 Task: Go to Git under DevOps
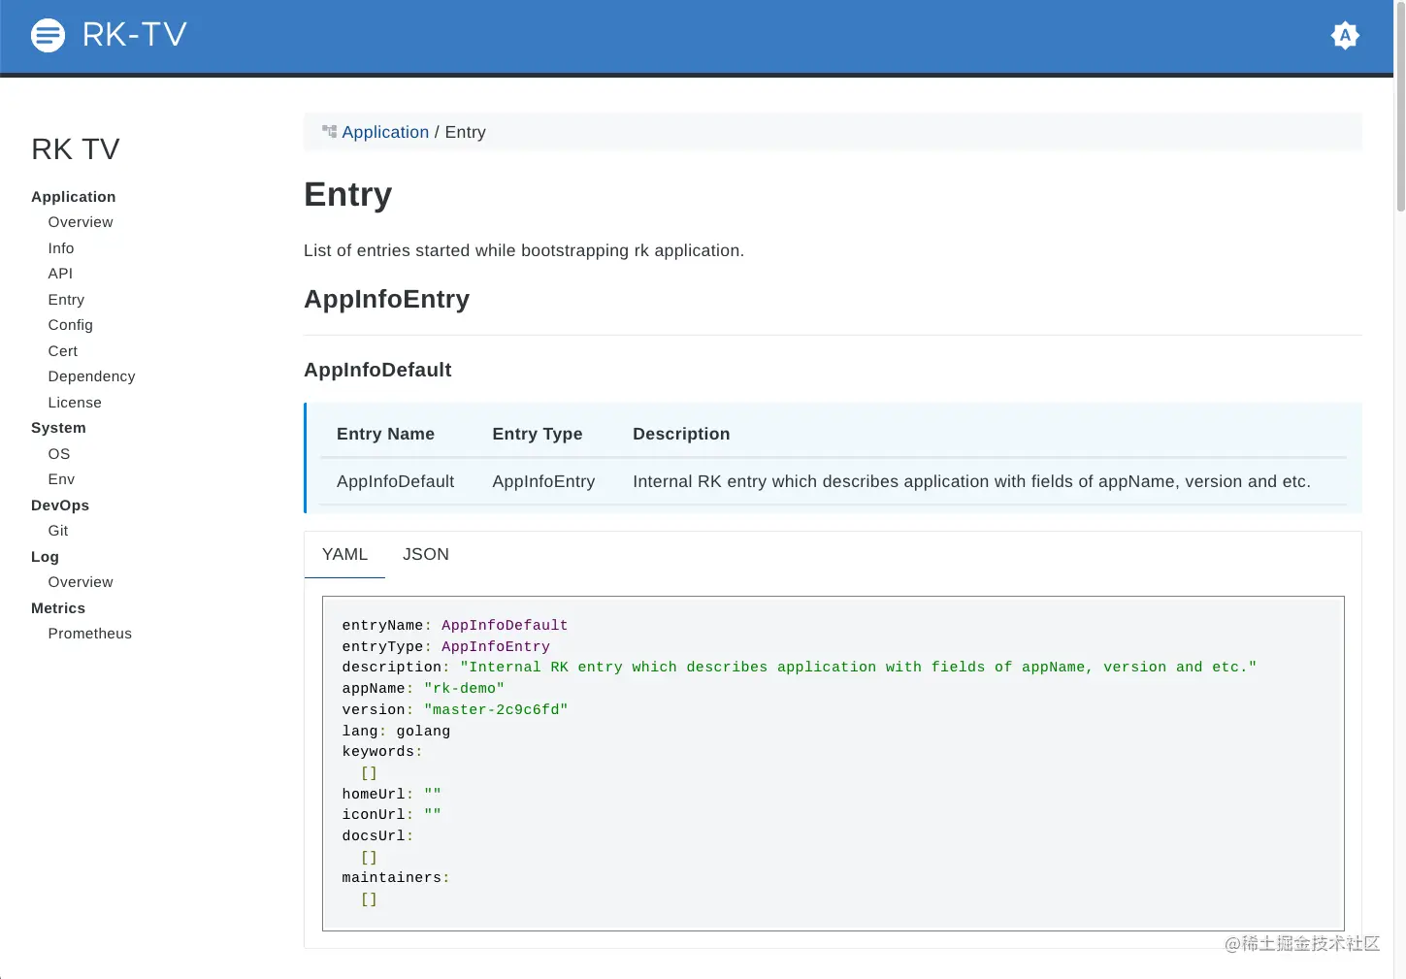coord(58,531)
